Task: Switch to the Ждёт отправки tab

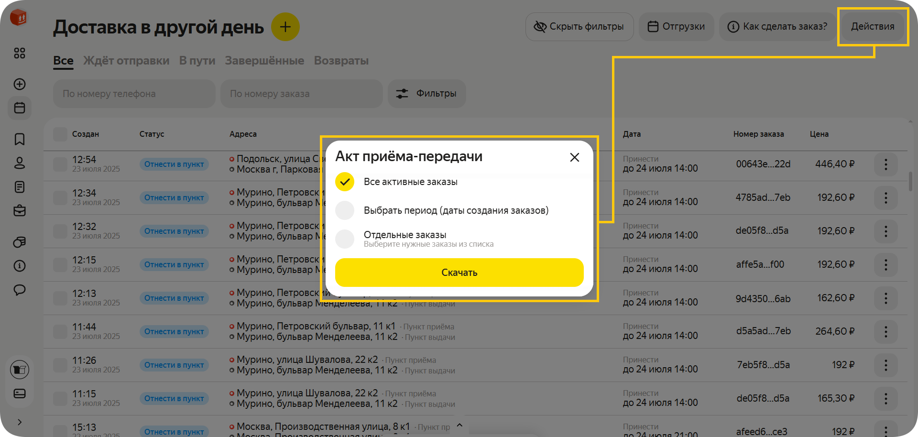Action: pyautogui.click(x=126, y=61)
